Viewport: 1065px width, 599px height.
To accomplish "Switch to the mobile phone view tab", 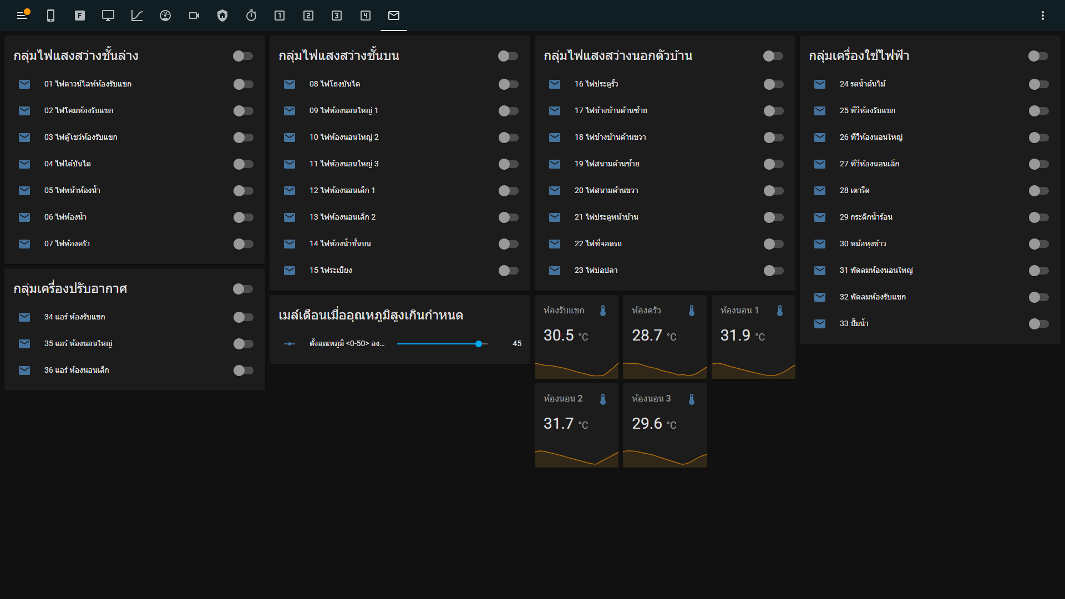I will (50, 16).
